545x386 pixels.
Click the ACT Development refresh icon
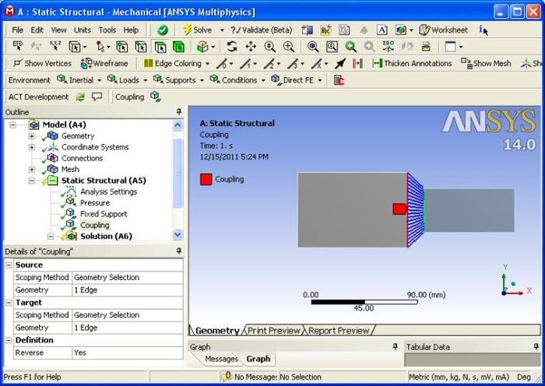(80, 97)
